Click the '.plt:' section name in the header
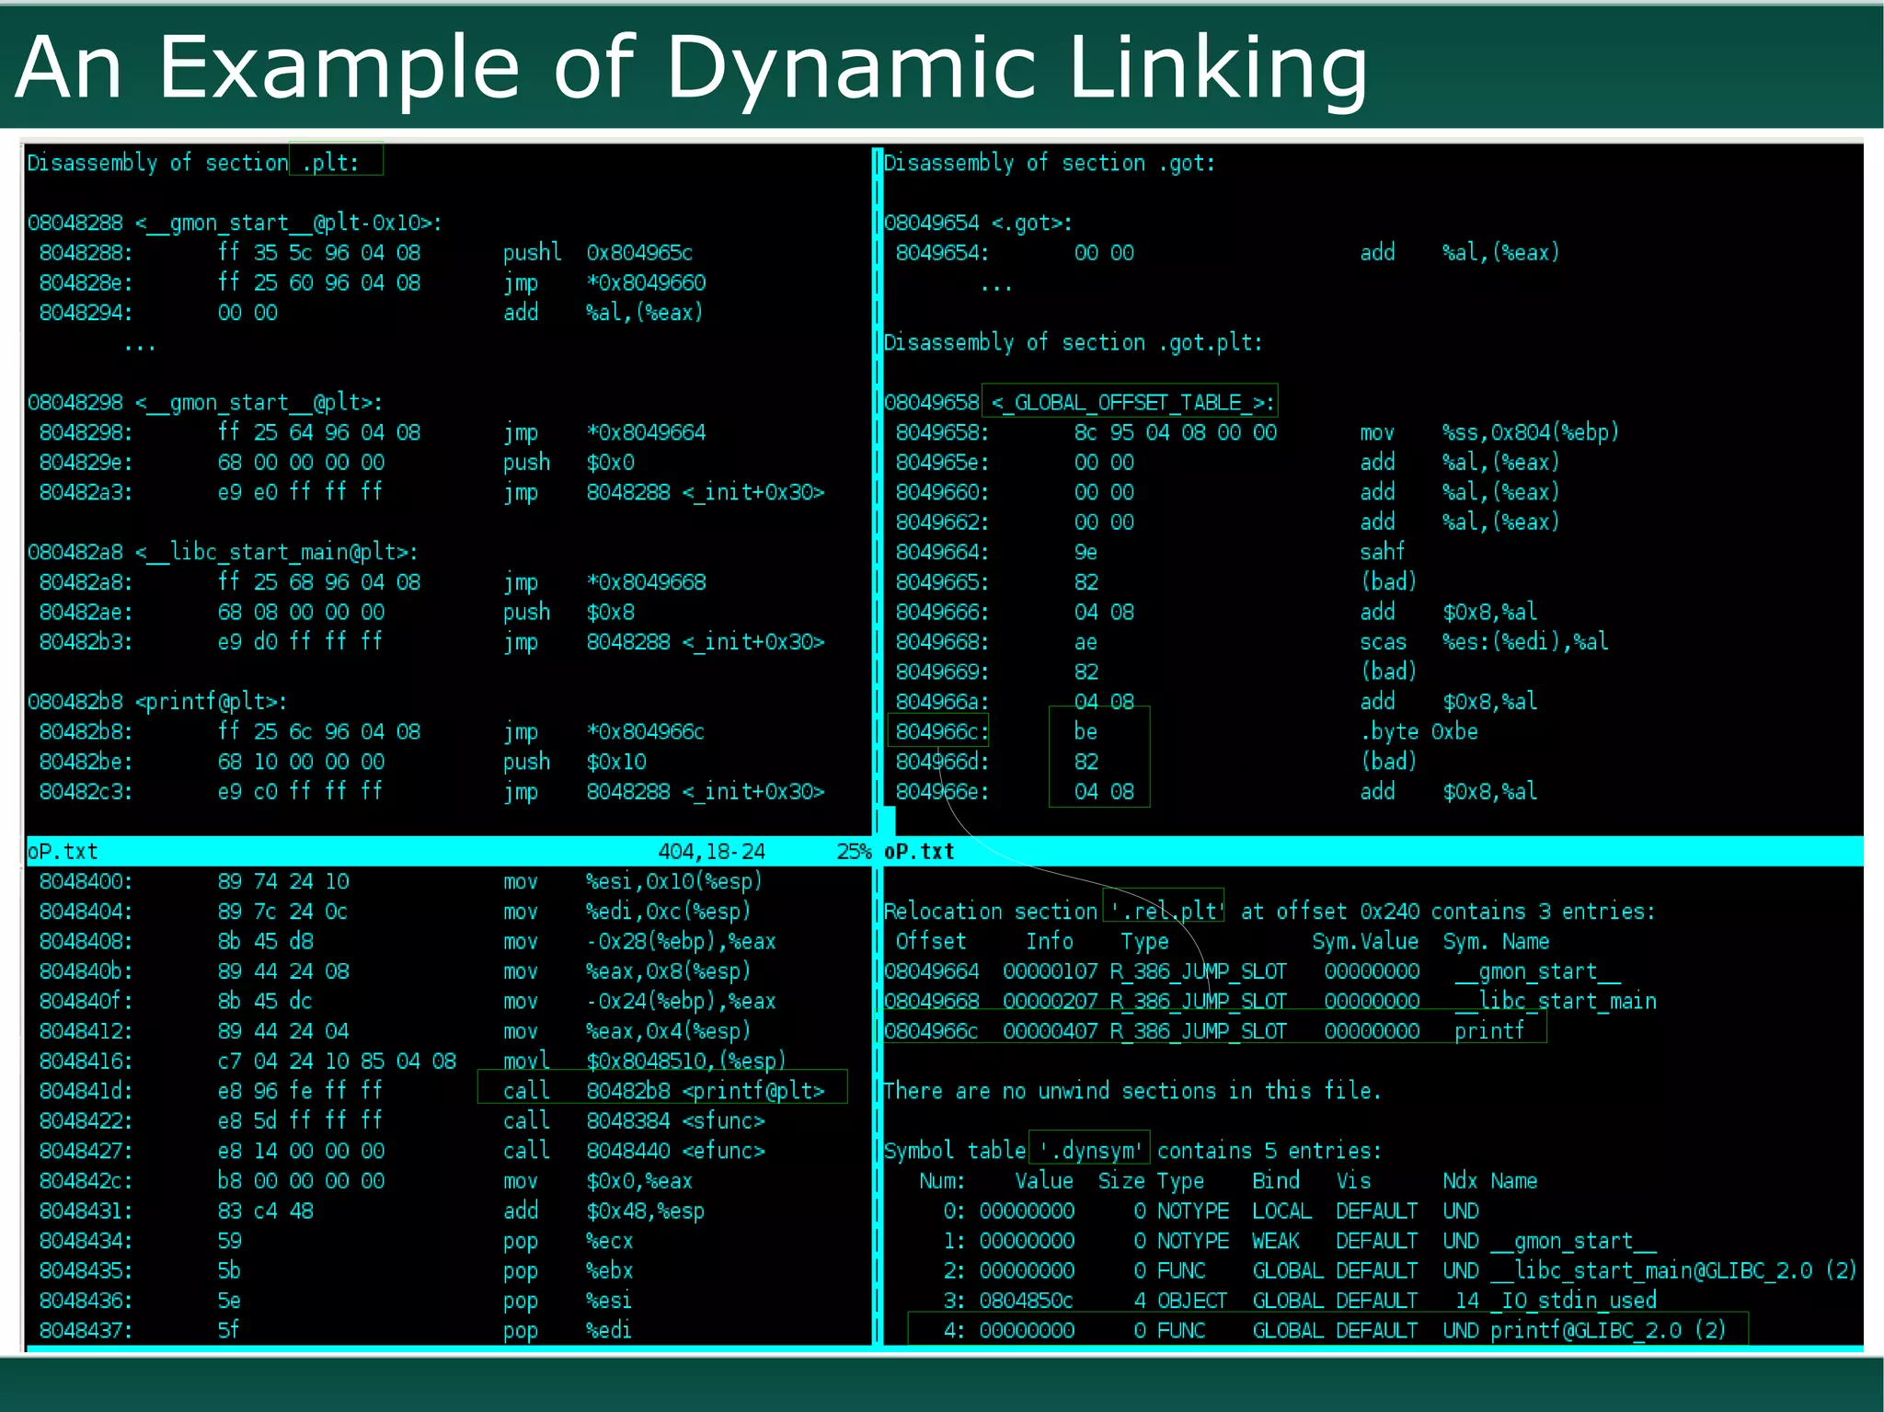The height and width of the screenshot is (1412, 1884). pyautogui.click(x=330, y=163)
